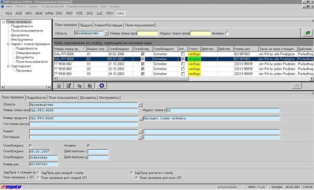
Task: Toggle released checkbox in row dated 20.02.2006
Action: point(142,54)
